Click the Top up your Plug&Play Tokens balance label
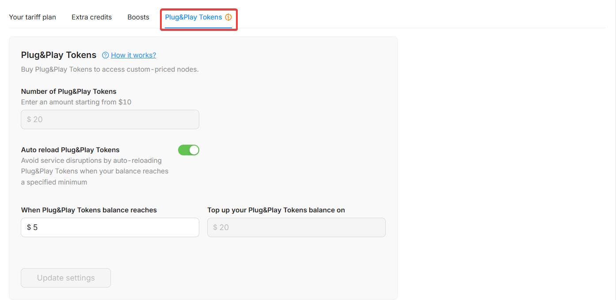616x300 pixels. click(276, 210)
